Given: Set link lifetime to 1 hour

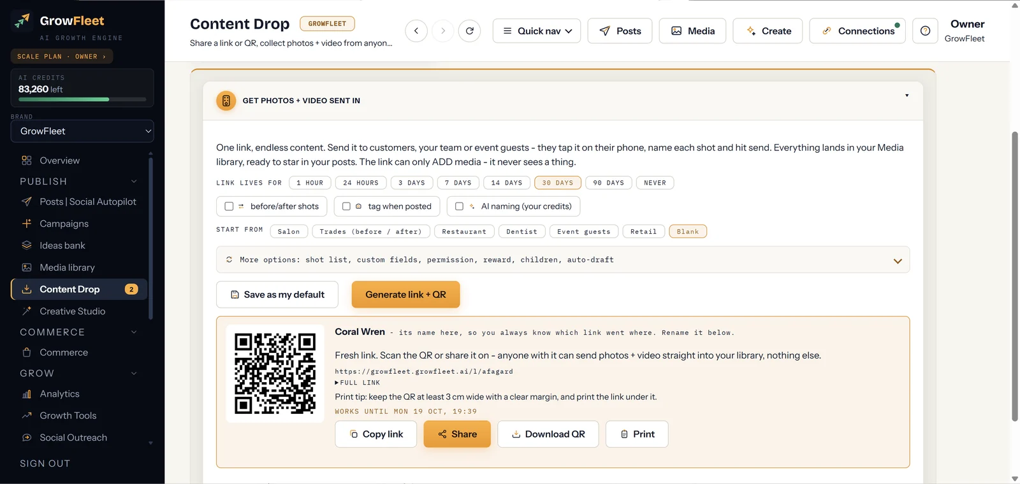Looking at the screenshot, I should coord(310,183).
